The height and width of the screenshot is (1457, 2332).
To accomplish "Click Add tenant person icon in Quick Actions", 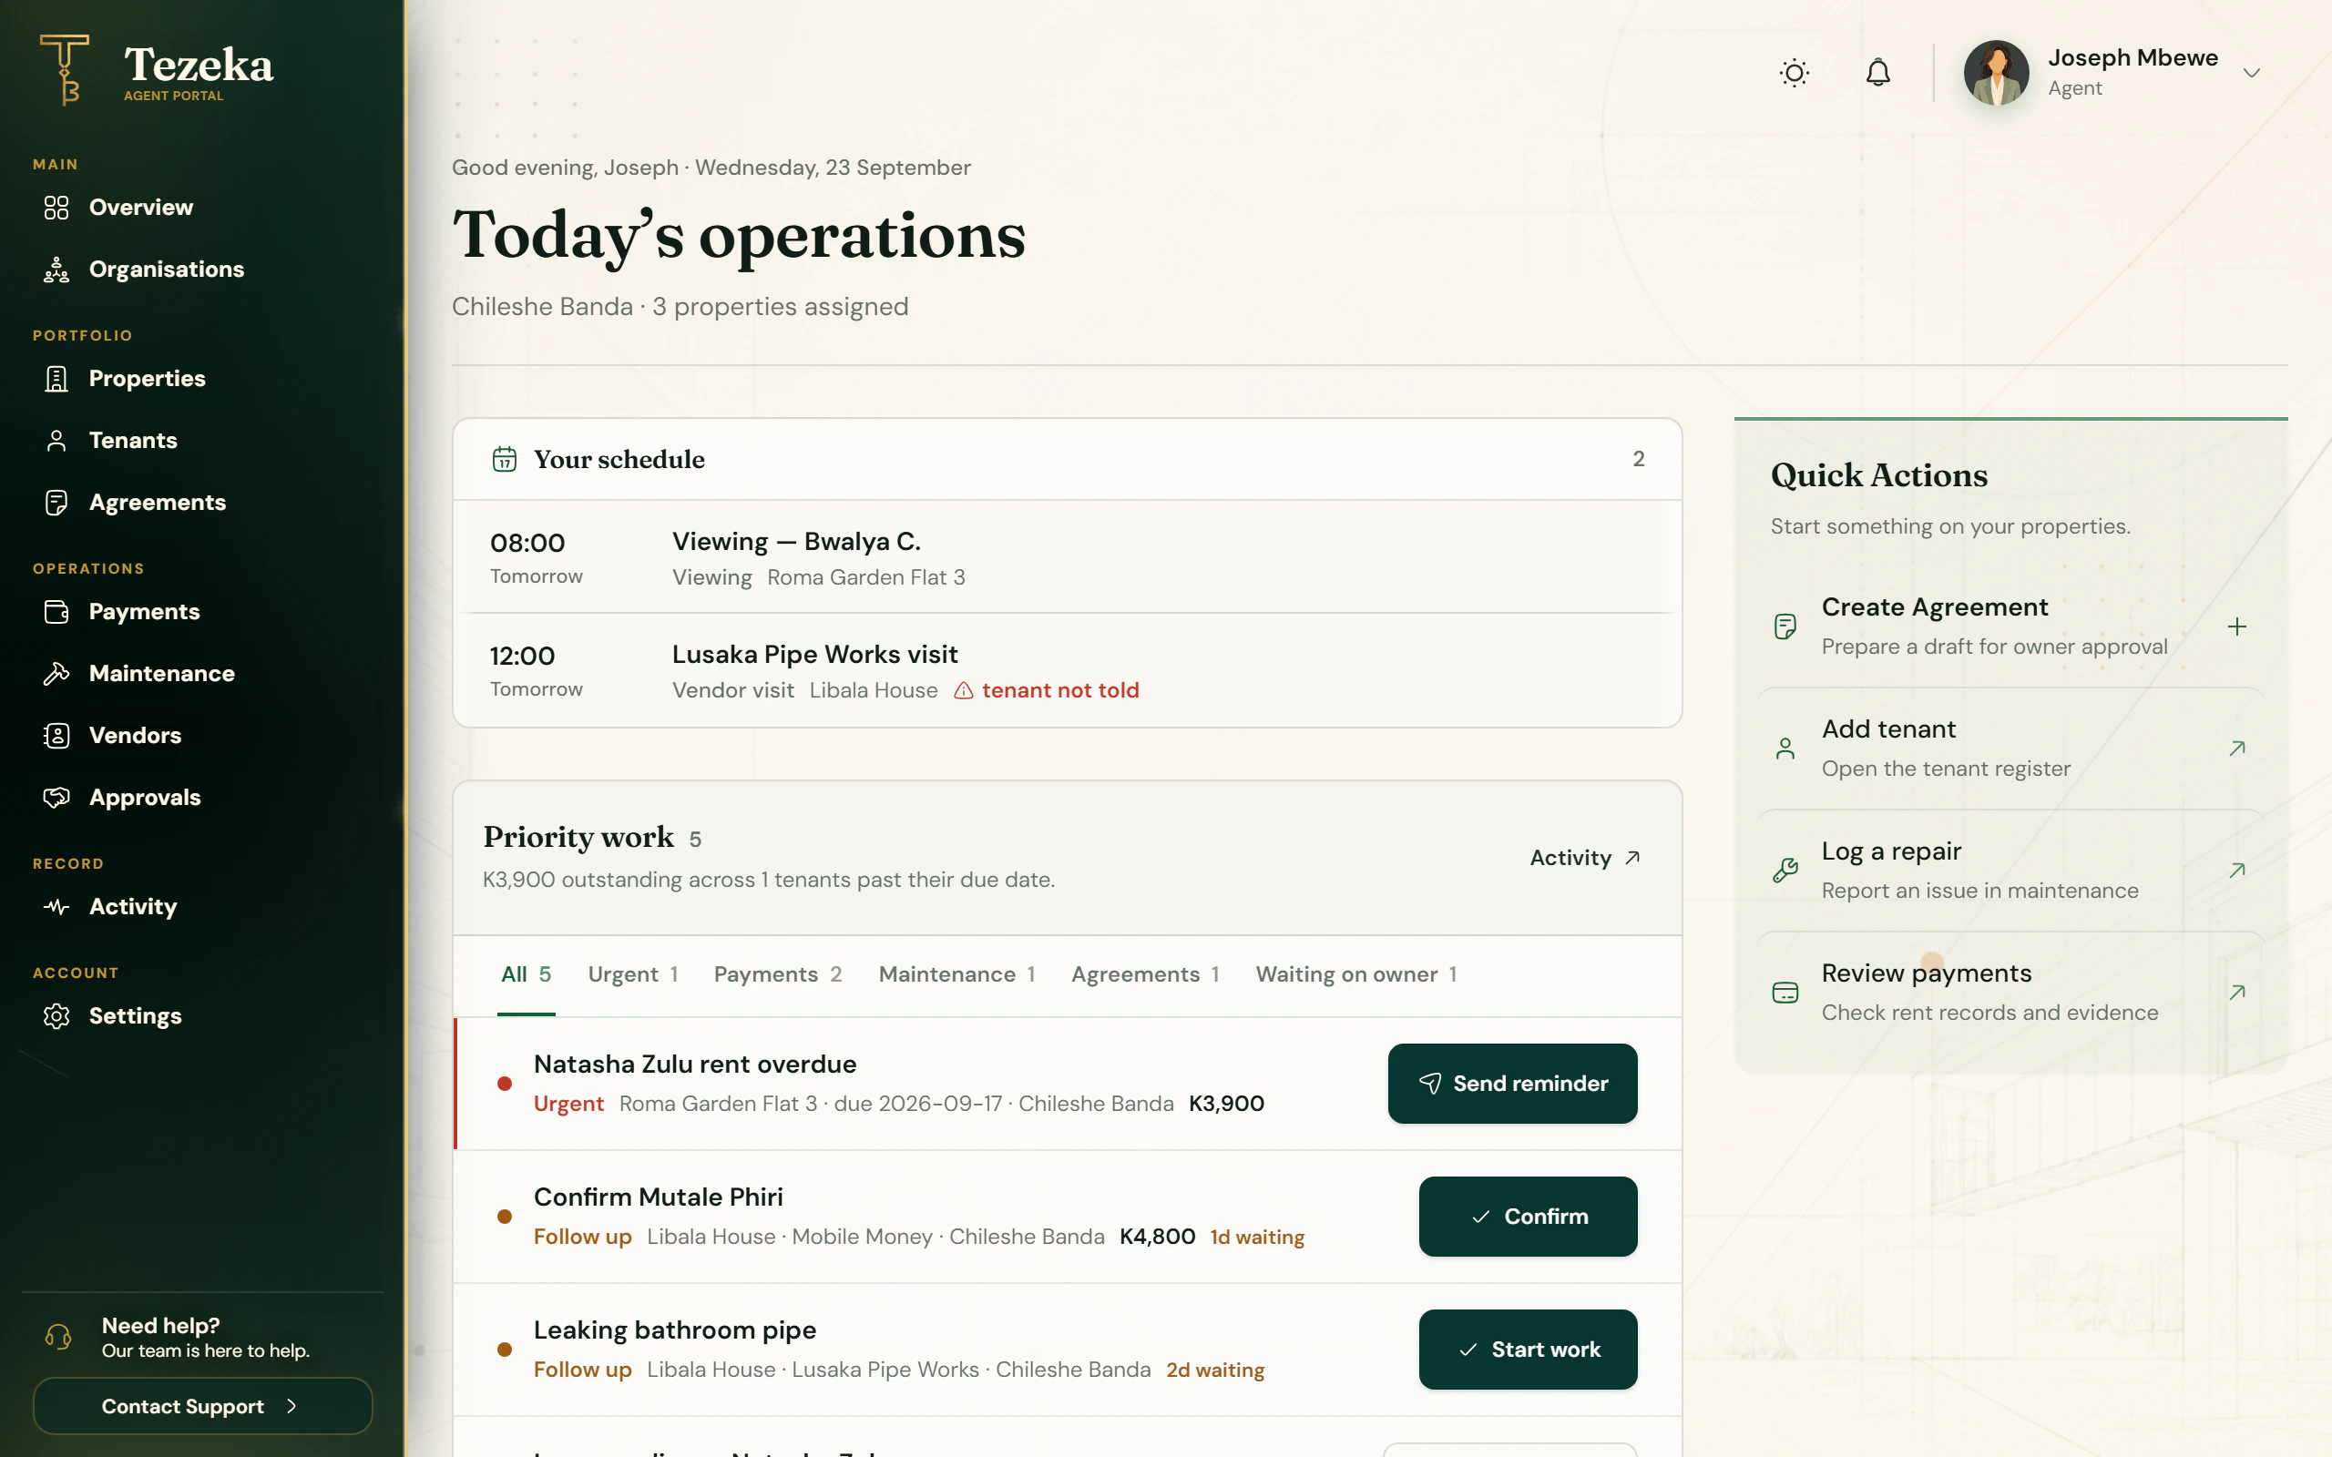I will (x=1785, y=749).
